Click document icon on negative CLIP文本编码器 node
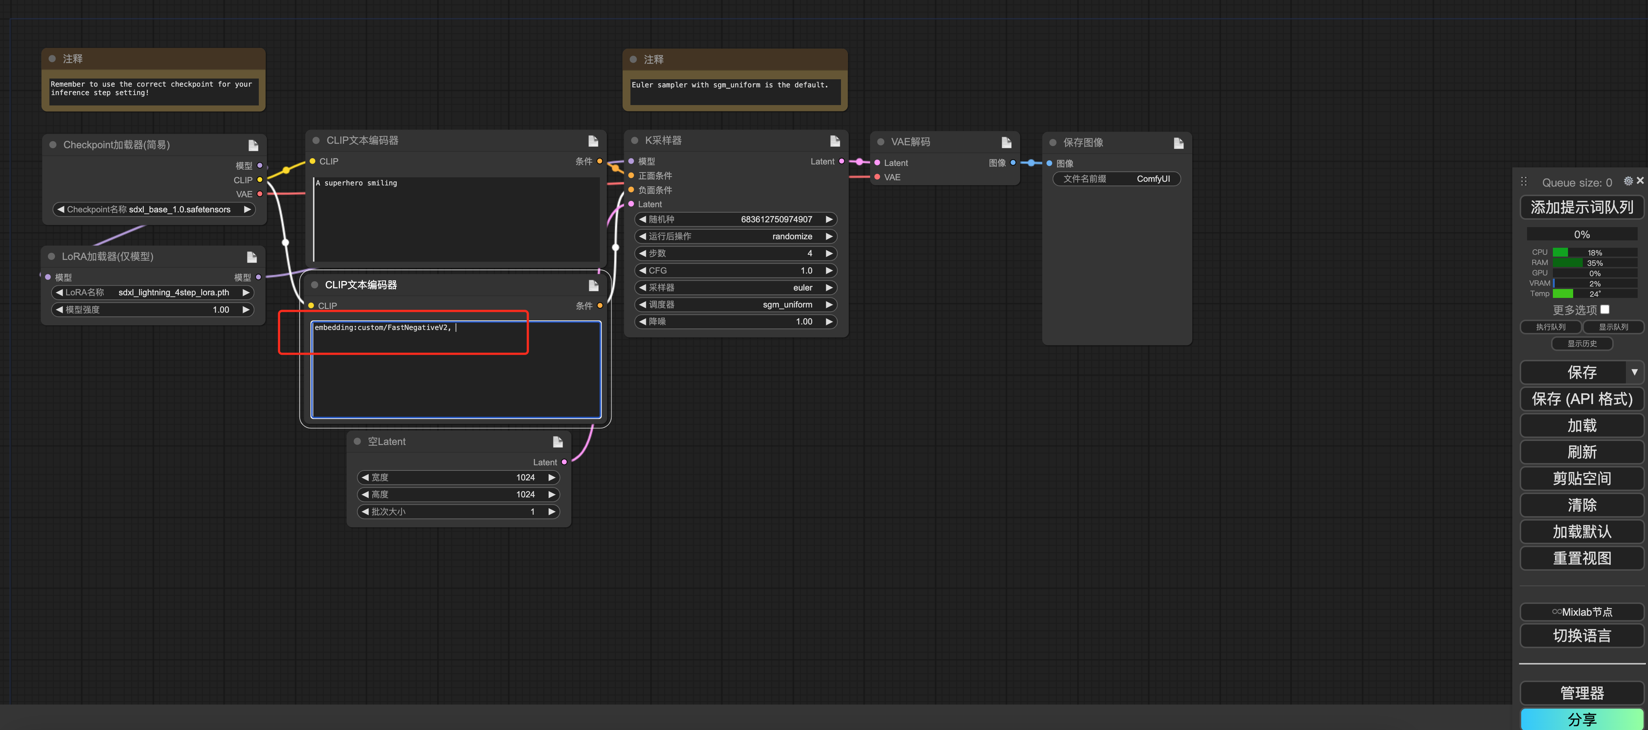Viewport: 1648px width, 730px height. 594,285
